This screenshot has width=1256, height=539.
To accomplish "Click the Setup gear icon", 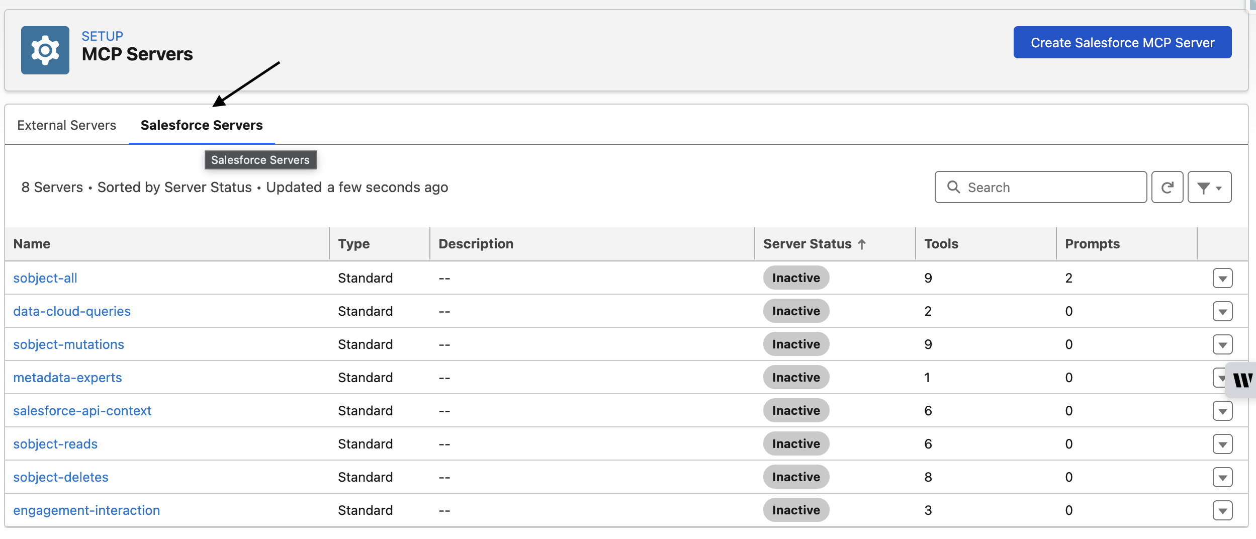I will click(x=45, y=50).
